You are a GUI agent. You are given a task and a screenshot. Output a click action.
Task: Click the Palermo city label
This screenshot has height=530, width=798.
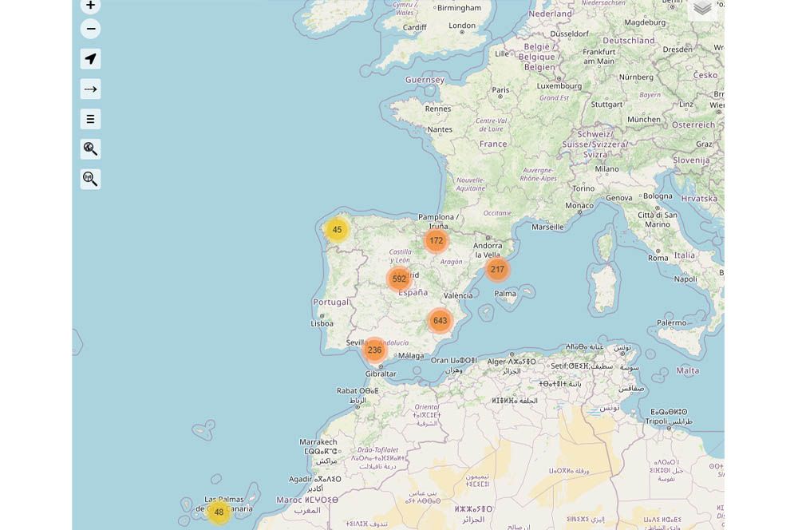tap(671, 322)
